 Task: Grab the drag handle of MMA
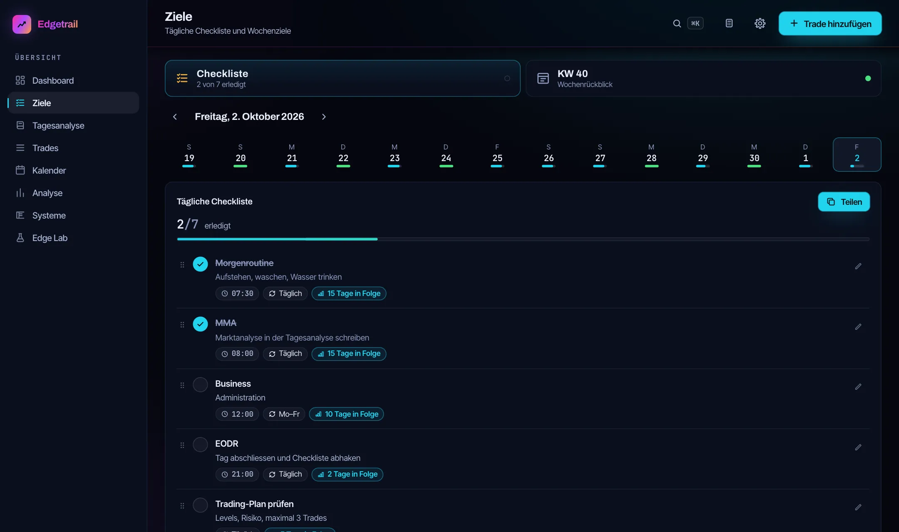click(182, 325)
